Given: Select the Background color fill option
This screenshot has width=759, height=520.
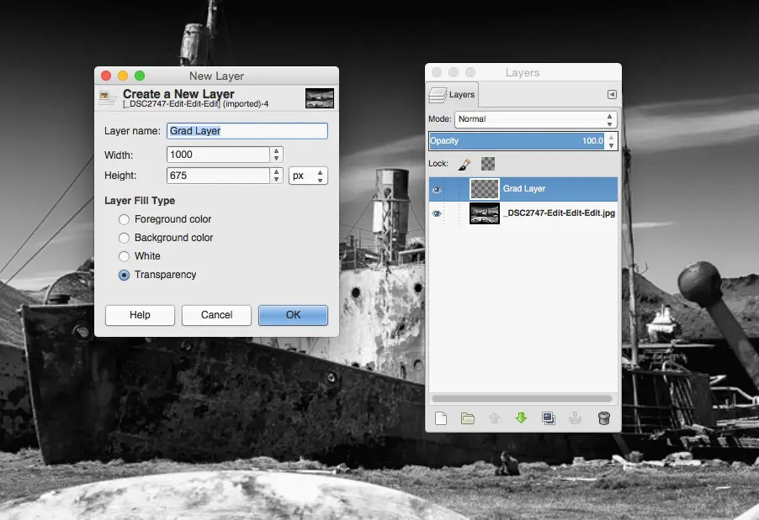Looking at the screenshot, I should click(124, 238).
